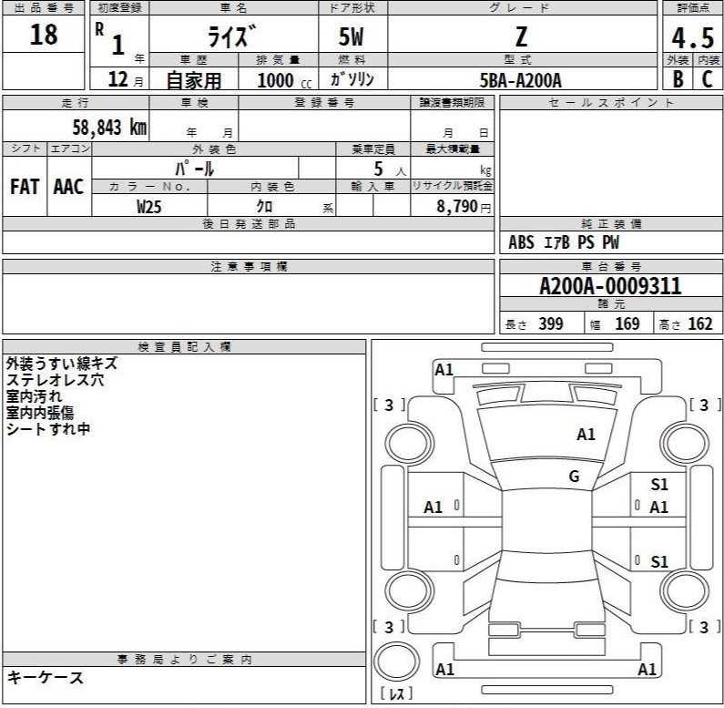724x708 pixels.
Task: Click the fuel type 'ガソリン'
Action: (x=352, y=79)
